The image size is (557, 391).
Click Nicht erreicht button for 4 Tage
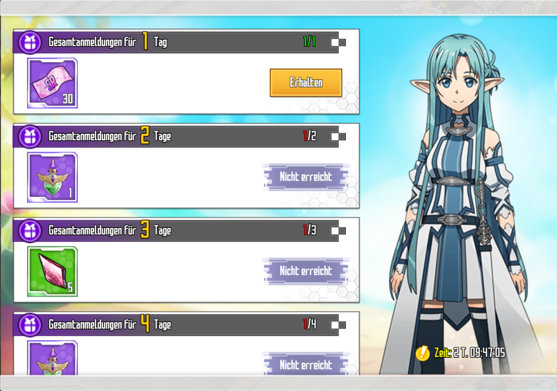[x=306, y=364]
